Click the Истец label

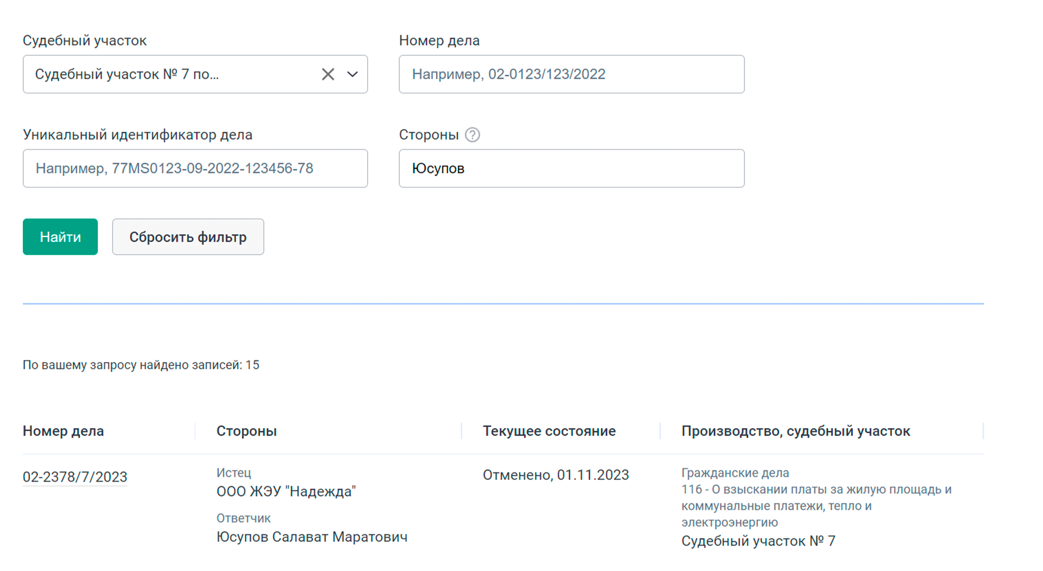tap(234, 473)
